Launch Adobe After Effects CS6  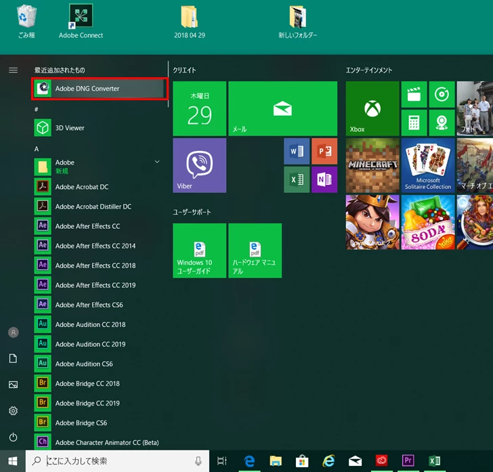click(x=99, y=305)
